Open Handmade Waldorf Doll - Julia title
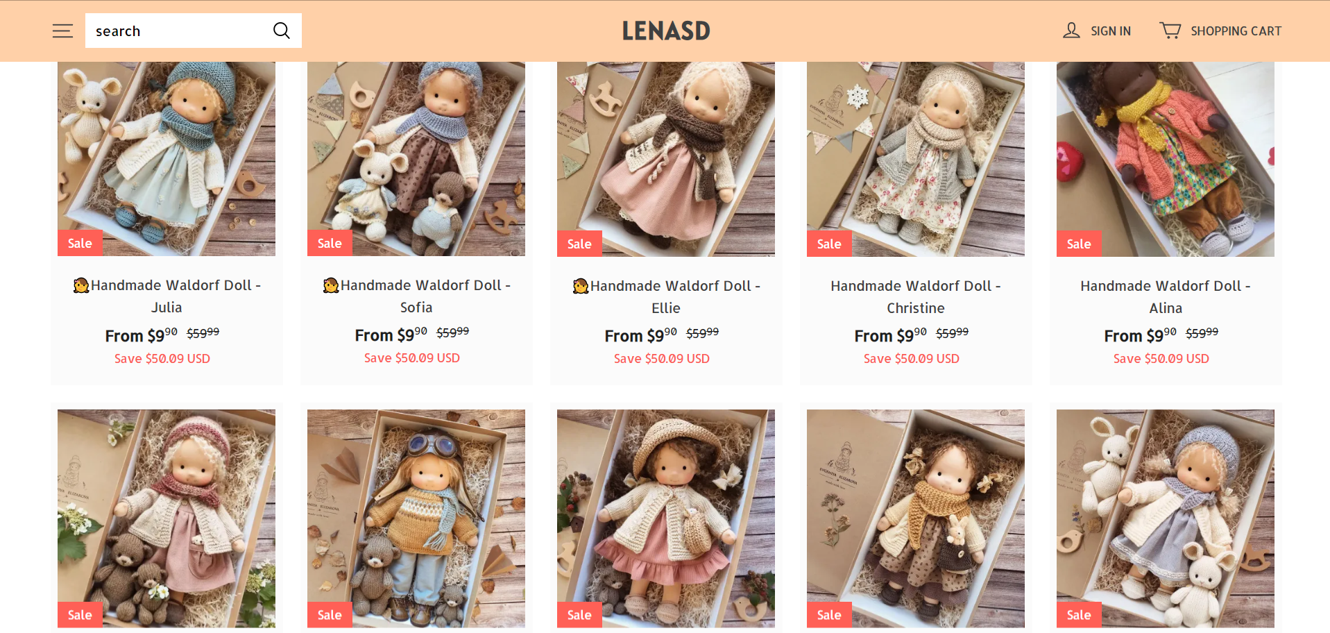Viewport: 1330px width, 633px height. tap(167, 296)
